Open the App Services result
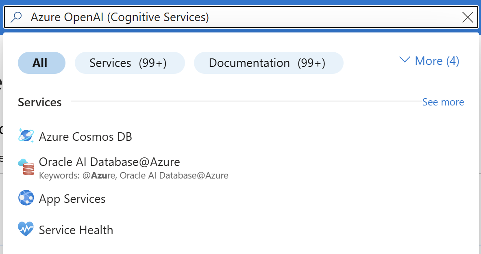 pos(72,199)
